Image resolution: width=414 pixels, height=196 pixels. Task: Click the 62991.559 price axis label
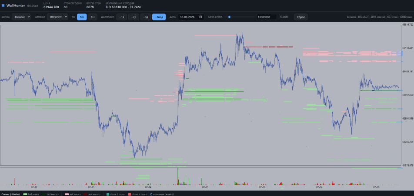point(407,119)
